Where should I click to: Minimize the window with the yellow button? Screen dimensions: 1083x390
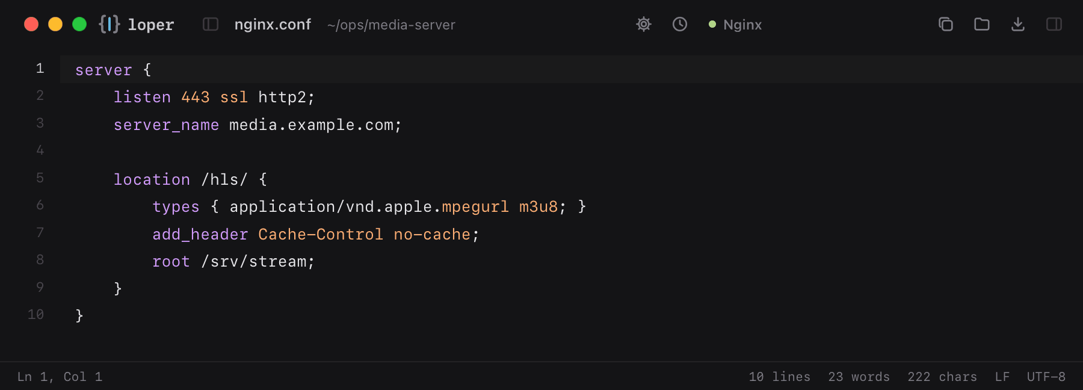(x=55, y=24)
